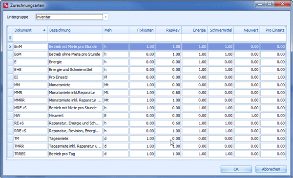Click the Zurechnungsarten window icon
The image size is (293, 178).
(x=6, y=5)
